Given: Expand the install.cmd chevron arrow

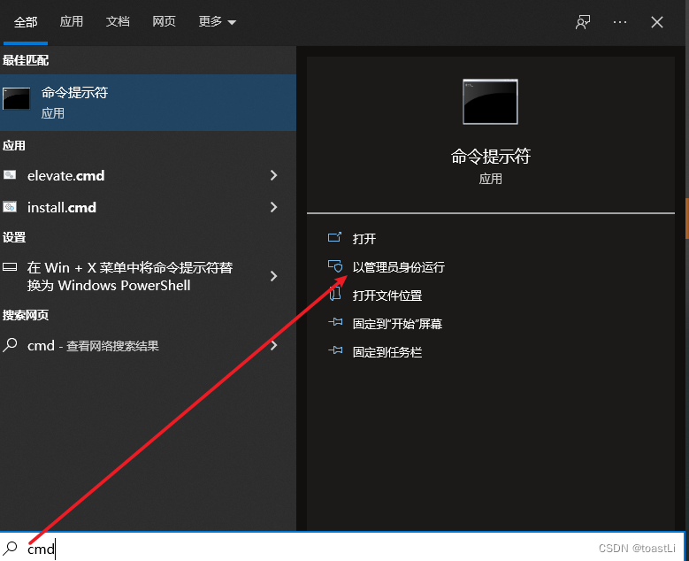Looking at the screenshot, I should pyautogui.click(x=274, y=207).
